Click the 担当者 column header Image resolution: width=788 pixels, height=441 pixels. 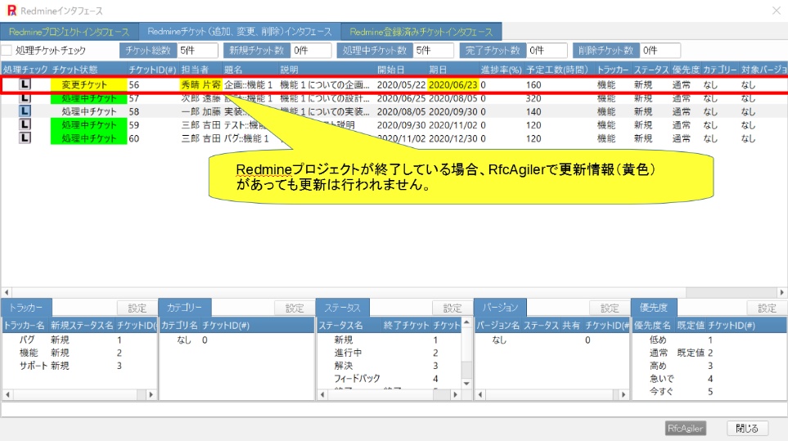click(200, 70)
